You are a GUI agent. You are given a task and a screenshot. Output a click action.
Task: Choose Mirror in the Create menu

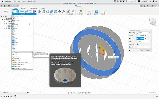tap(22, 54)
